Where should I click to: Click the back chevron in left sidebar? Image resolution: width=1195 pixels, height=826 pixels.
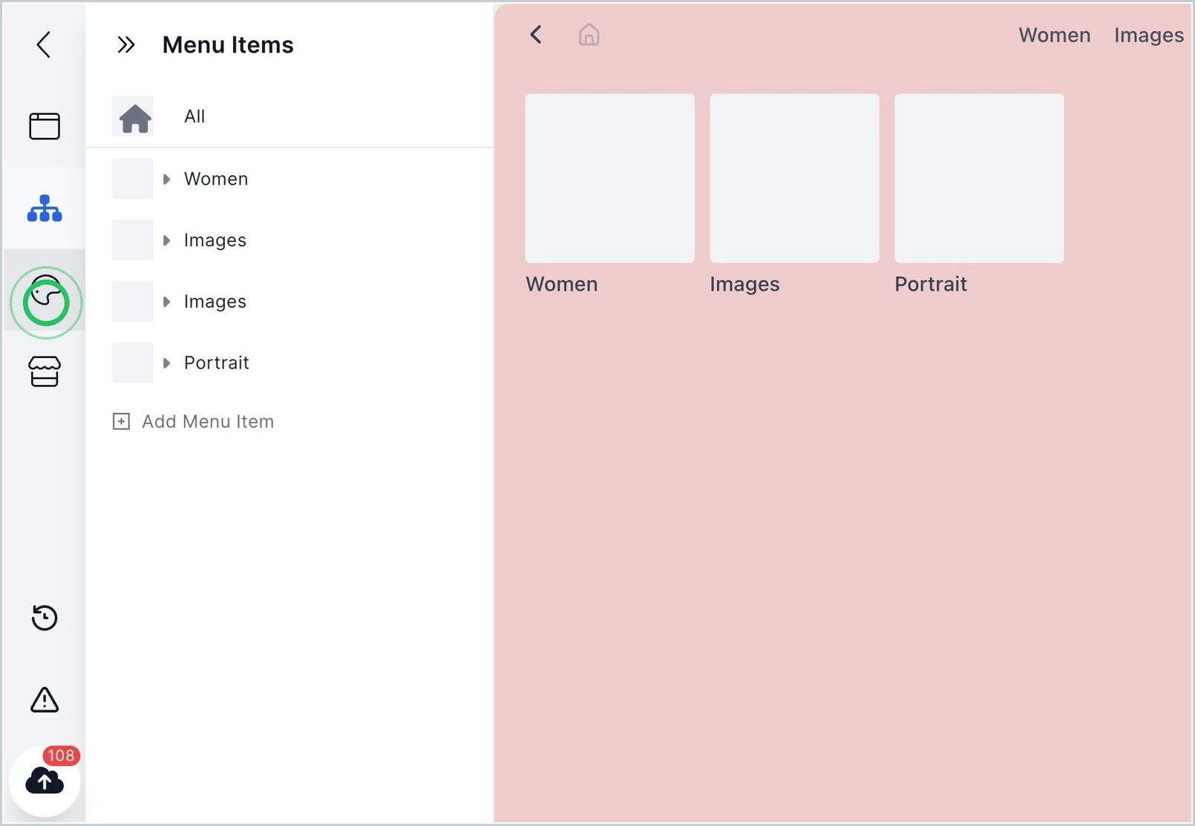[x=44, y=44]
